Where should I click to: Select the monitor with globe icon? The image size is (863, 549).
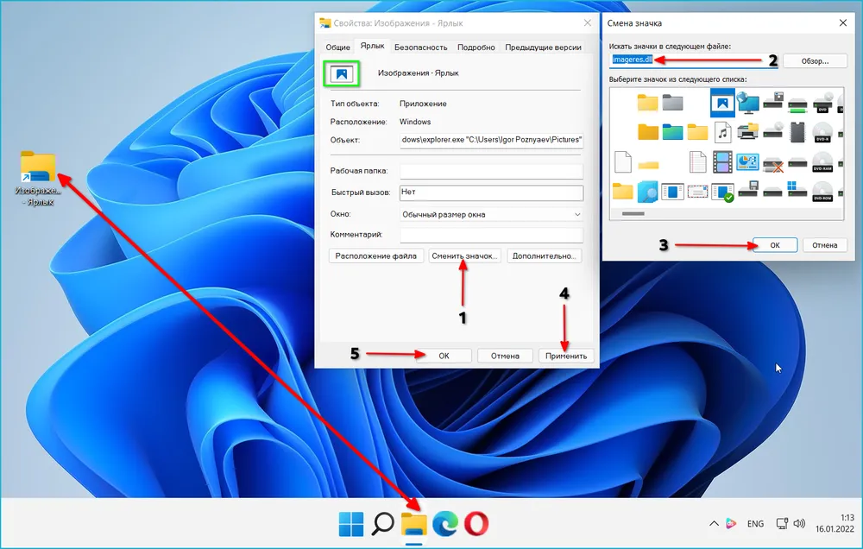tap(747, 103)
